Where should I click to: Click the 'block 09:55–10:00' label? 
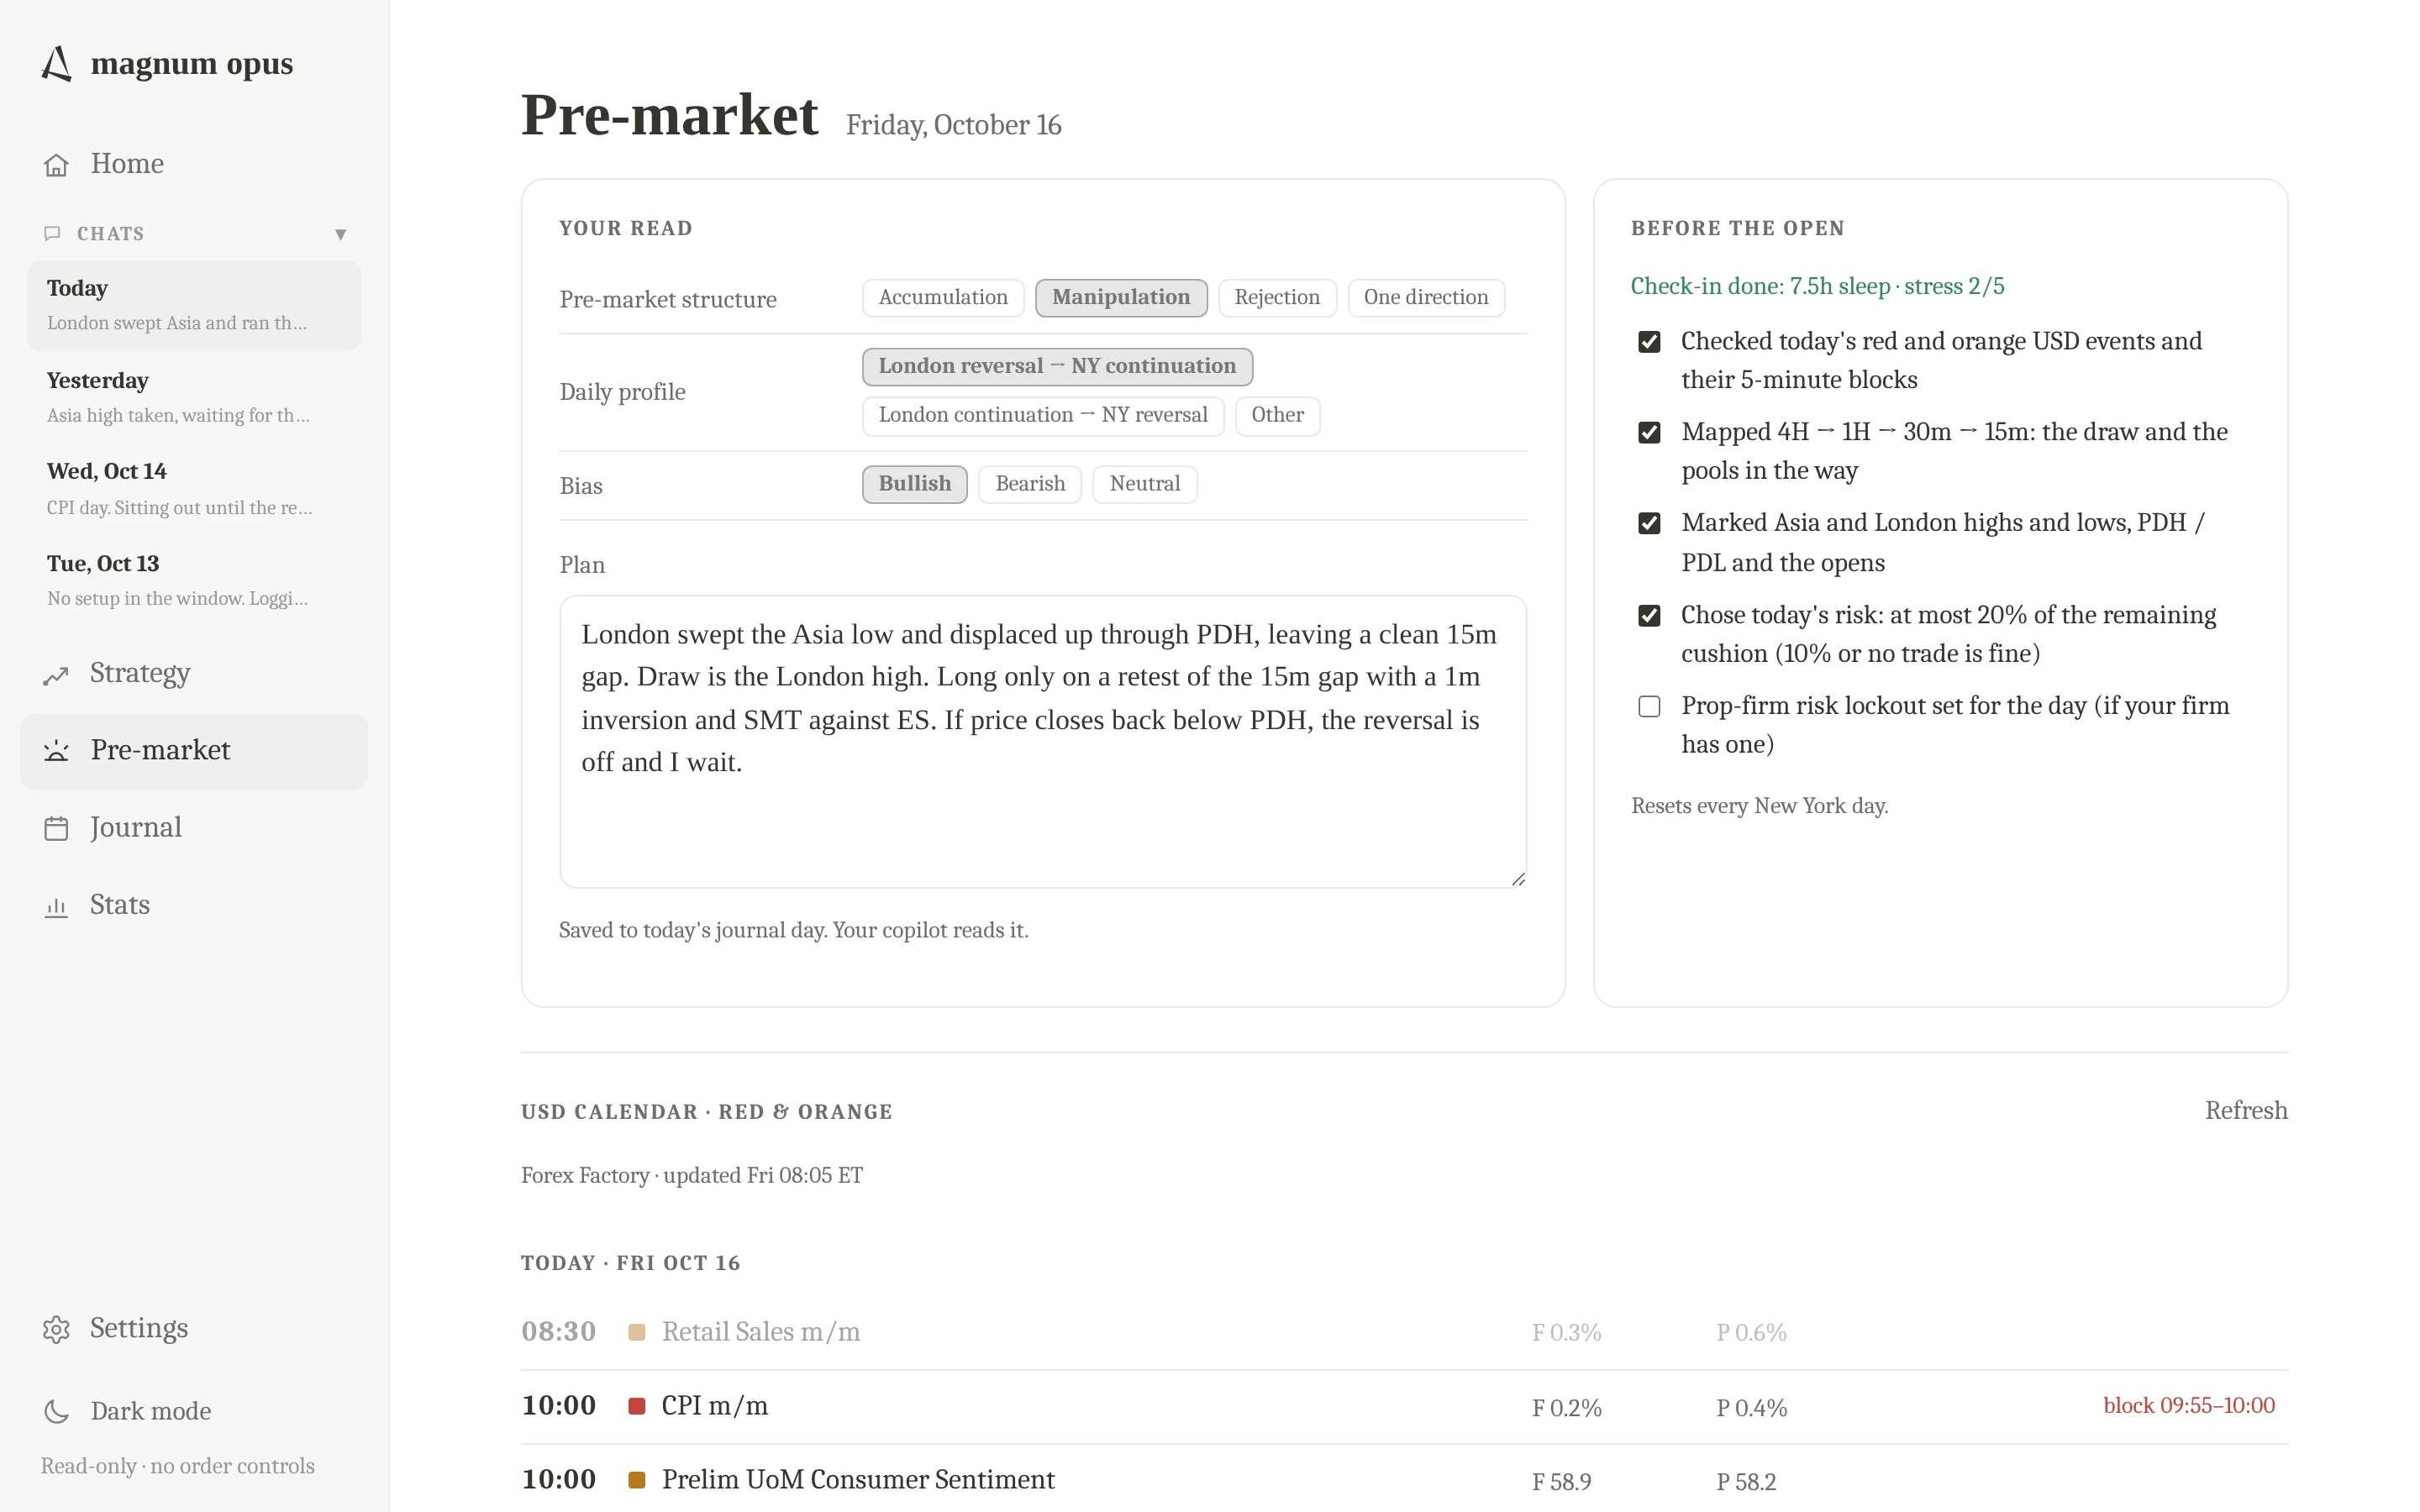click(x=2188, y=1406)
